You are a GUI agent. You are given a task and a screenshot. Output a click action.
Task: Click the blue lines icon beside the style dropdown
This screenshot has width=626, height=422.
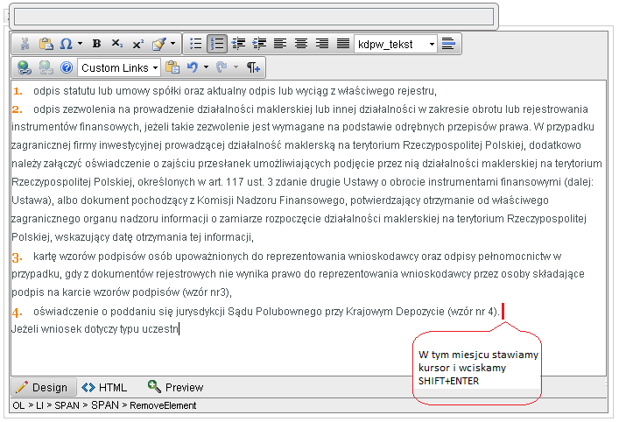click(448, 44)
